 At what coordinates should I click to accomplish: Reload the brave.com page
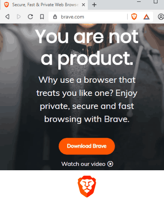[30, 17]
